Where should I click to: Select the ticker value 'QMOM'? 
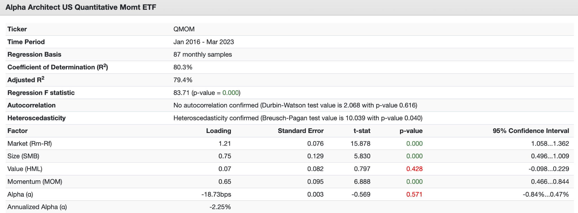(184, 29)
